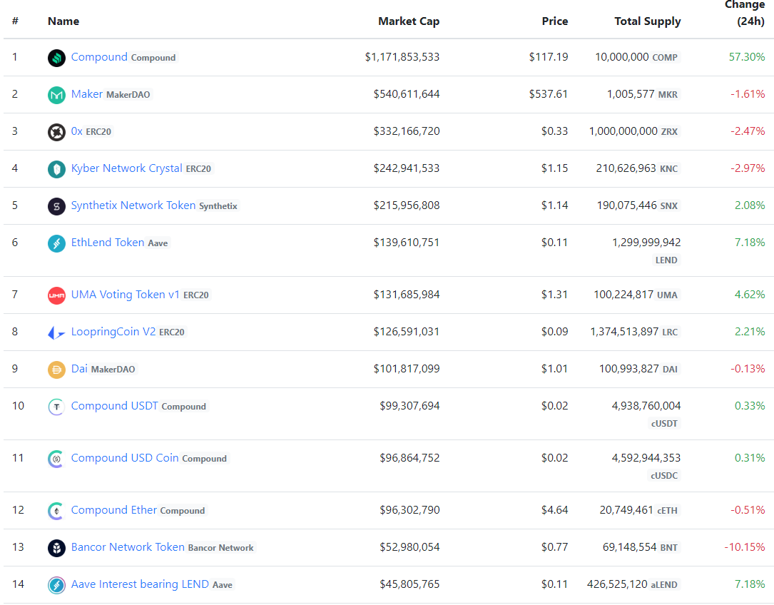Click the SNX supply ticker label
Image resolution: width=774 pixels, height=605 pixels.
click(669, 206)
